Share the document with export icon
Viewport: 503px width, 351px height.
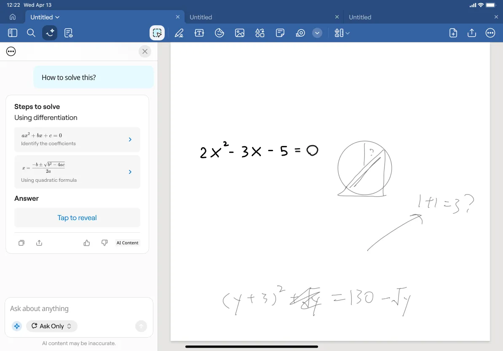pos(472,33)
